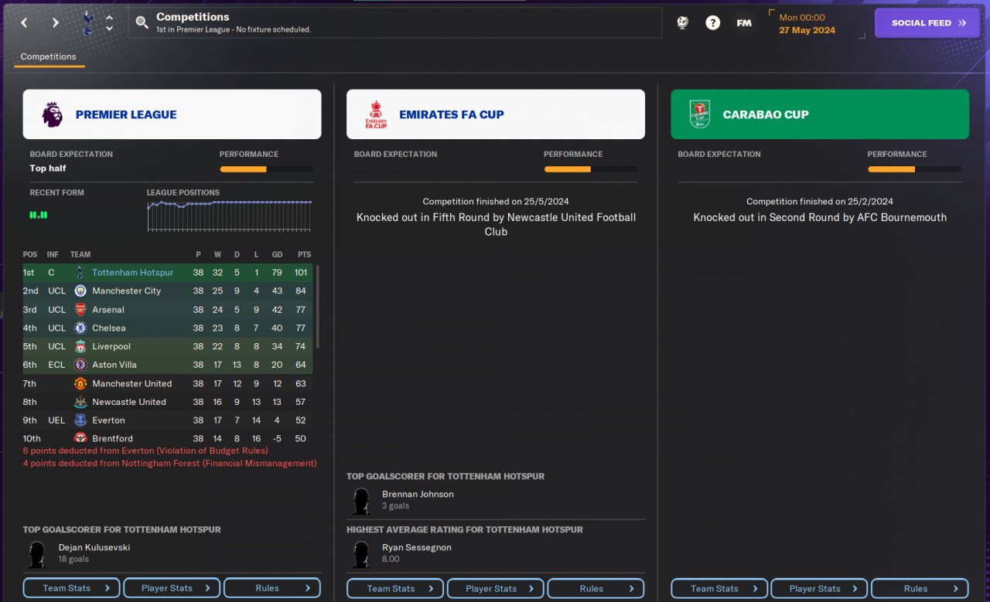This screenshot has height=602, width=990.
Task: Open Premier League Rules
Action: point(272,588)
